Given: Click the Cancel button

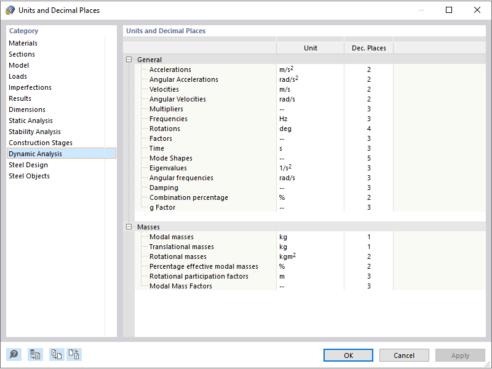Looking at the screenshot, I should 404,355.
